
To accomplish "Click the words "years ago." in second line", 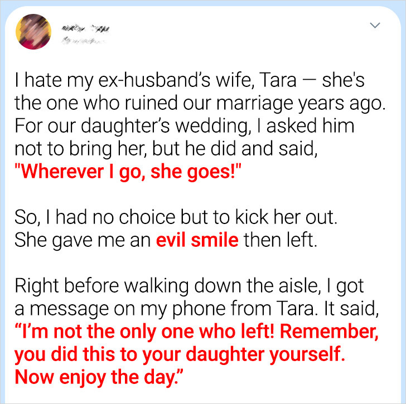I will click(x=342, y=104).
